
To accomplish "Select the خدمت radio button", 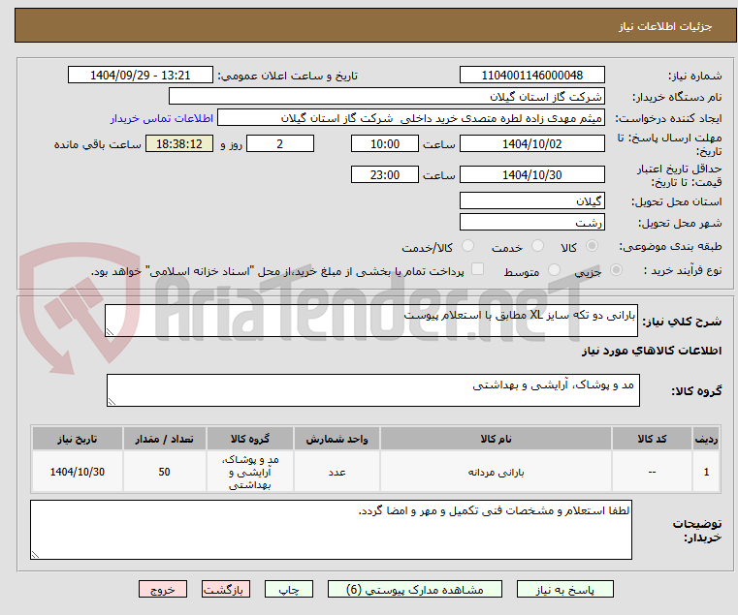I will click(x=537, y=246).
